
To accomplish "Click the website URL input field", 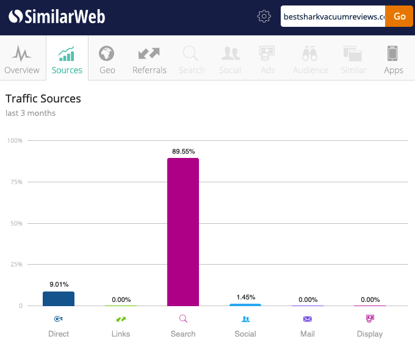I will coord(333,16).
